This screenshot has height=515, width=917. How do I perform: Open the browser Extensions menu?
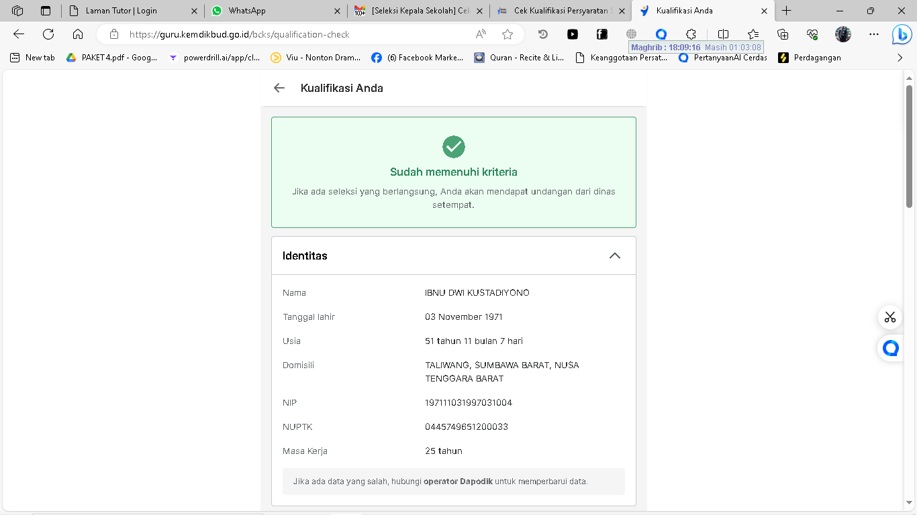(x=691, y=34)
